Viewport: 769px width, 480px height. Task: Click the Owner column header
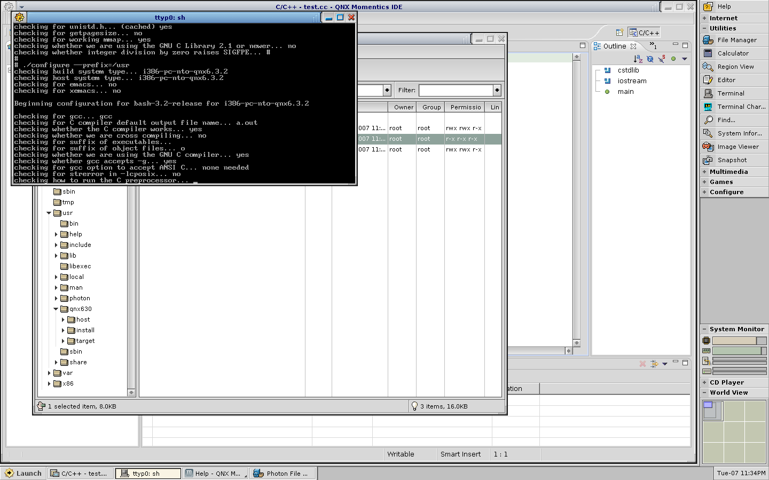[403, 107]
